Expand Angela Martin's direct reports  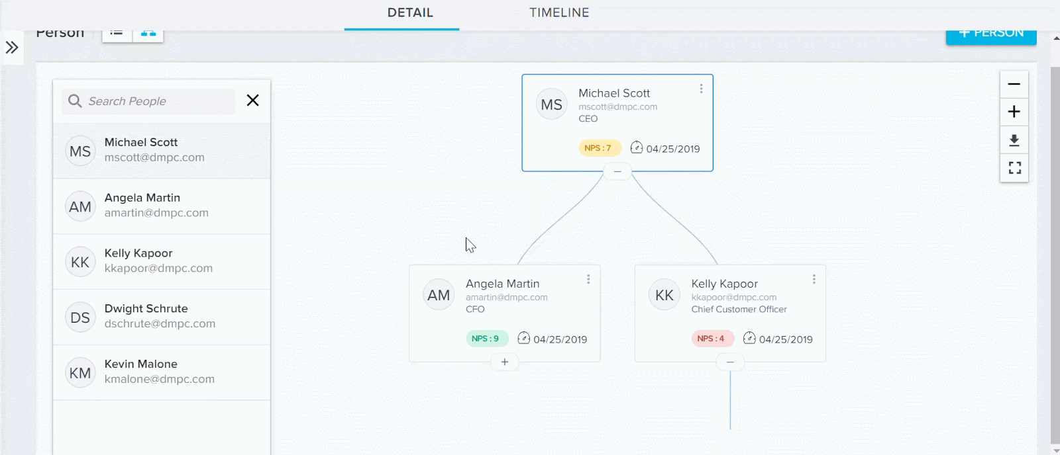pos(505,362)
